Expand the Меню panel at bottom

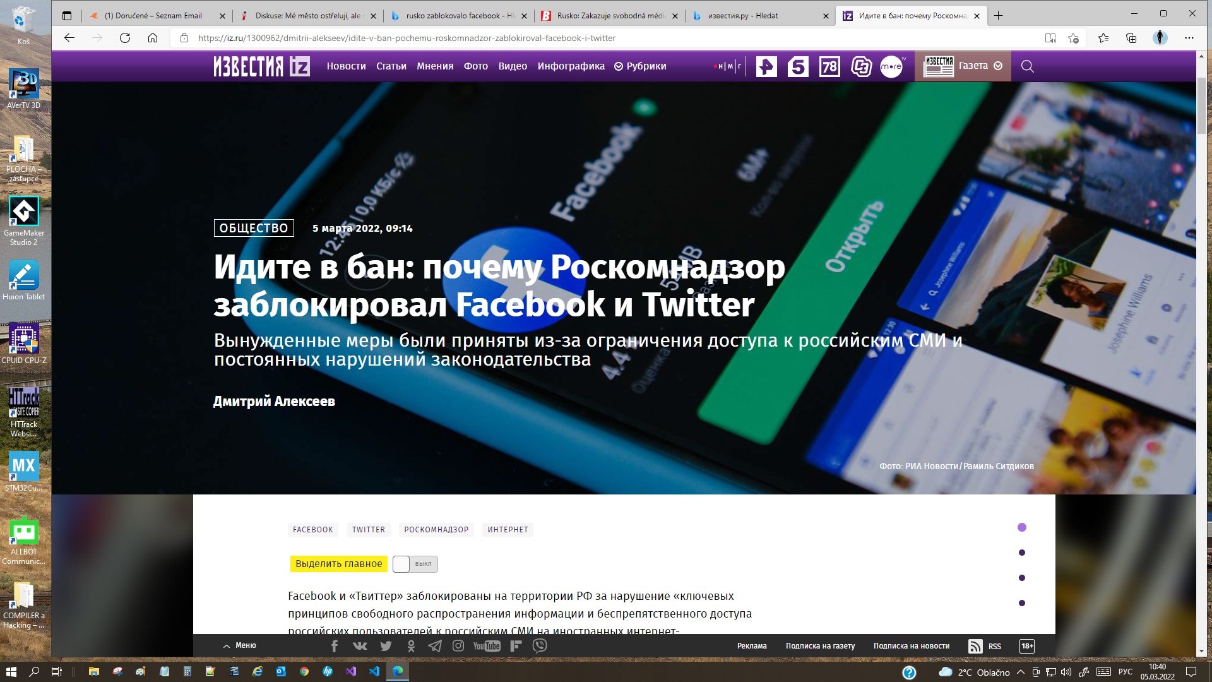click(239, 645)
